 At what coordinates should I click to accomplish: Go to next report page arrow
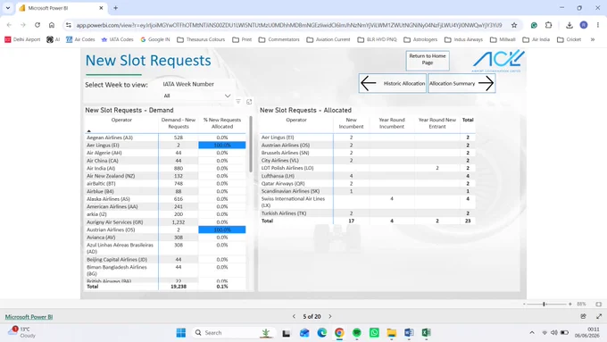click(x=330, y=316)
